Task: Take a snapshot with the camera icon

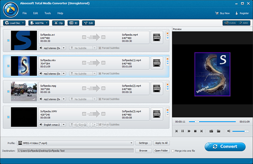Action: [211, 131]
